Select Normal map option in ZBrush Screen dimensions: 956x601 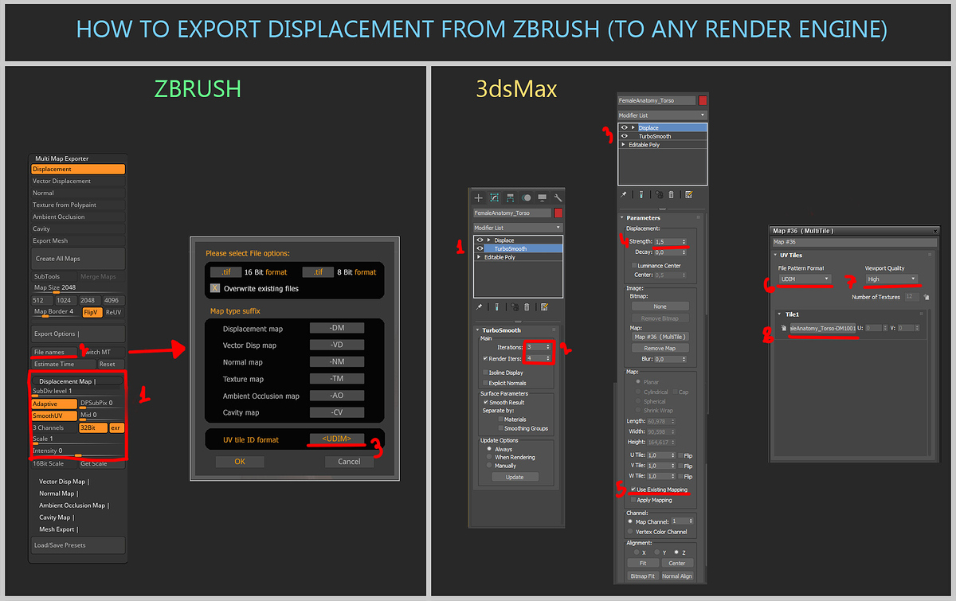[x=78, y=193]
